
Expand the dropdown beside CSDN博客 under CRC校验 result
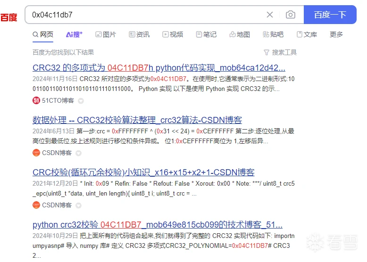click(x=78, y=205)
